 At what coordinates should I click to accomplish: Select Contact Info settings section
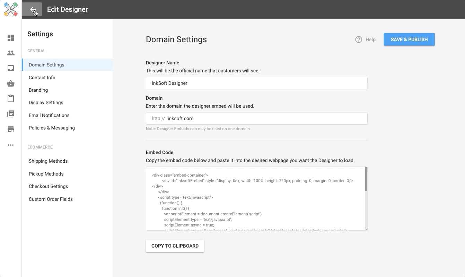coord(42,78)
